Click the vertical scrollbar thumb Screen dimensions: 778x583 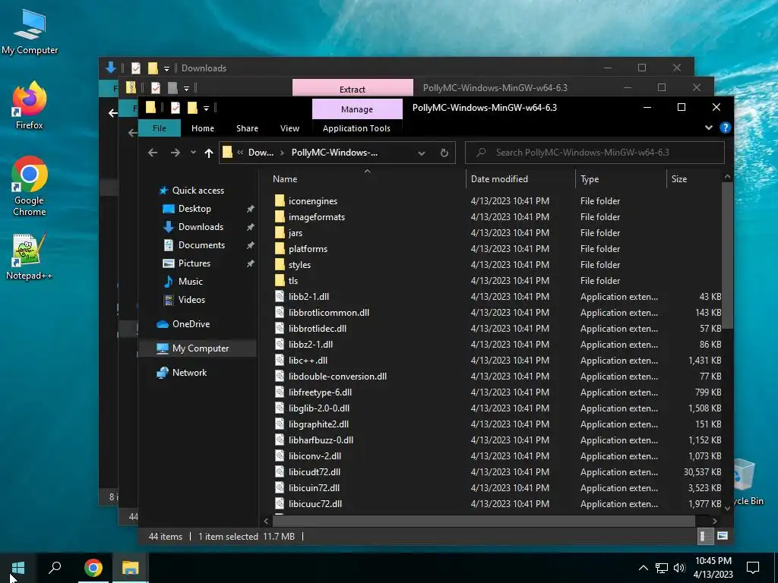point(727,255)
